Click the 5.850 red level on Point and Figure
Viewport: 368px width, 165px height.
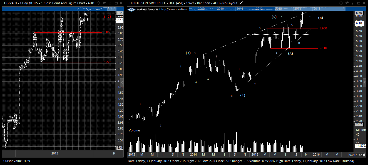107,32
